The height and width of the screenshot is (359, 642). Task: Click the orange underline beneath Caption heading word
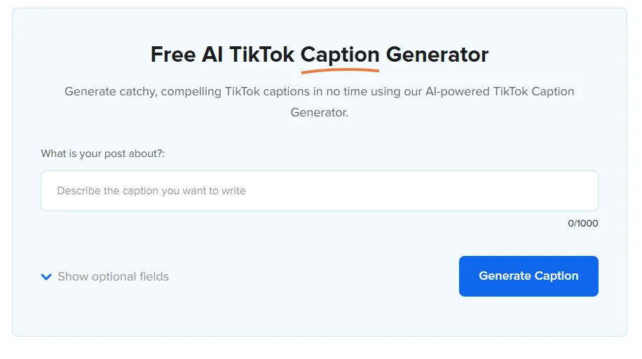[340, 72]
